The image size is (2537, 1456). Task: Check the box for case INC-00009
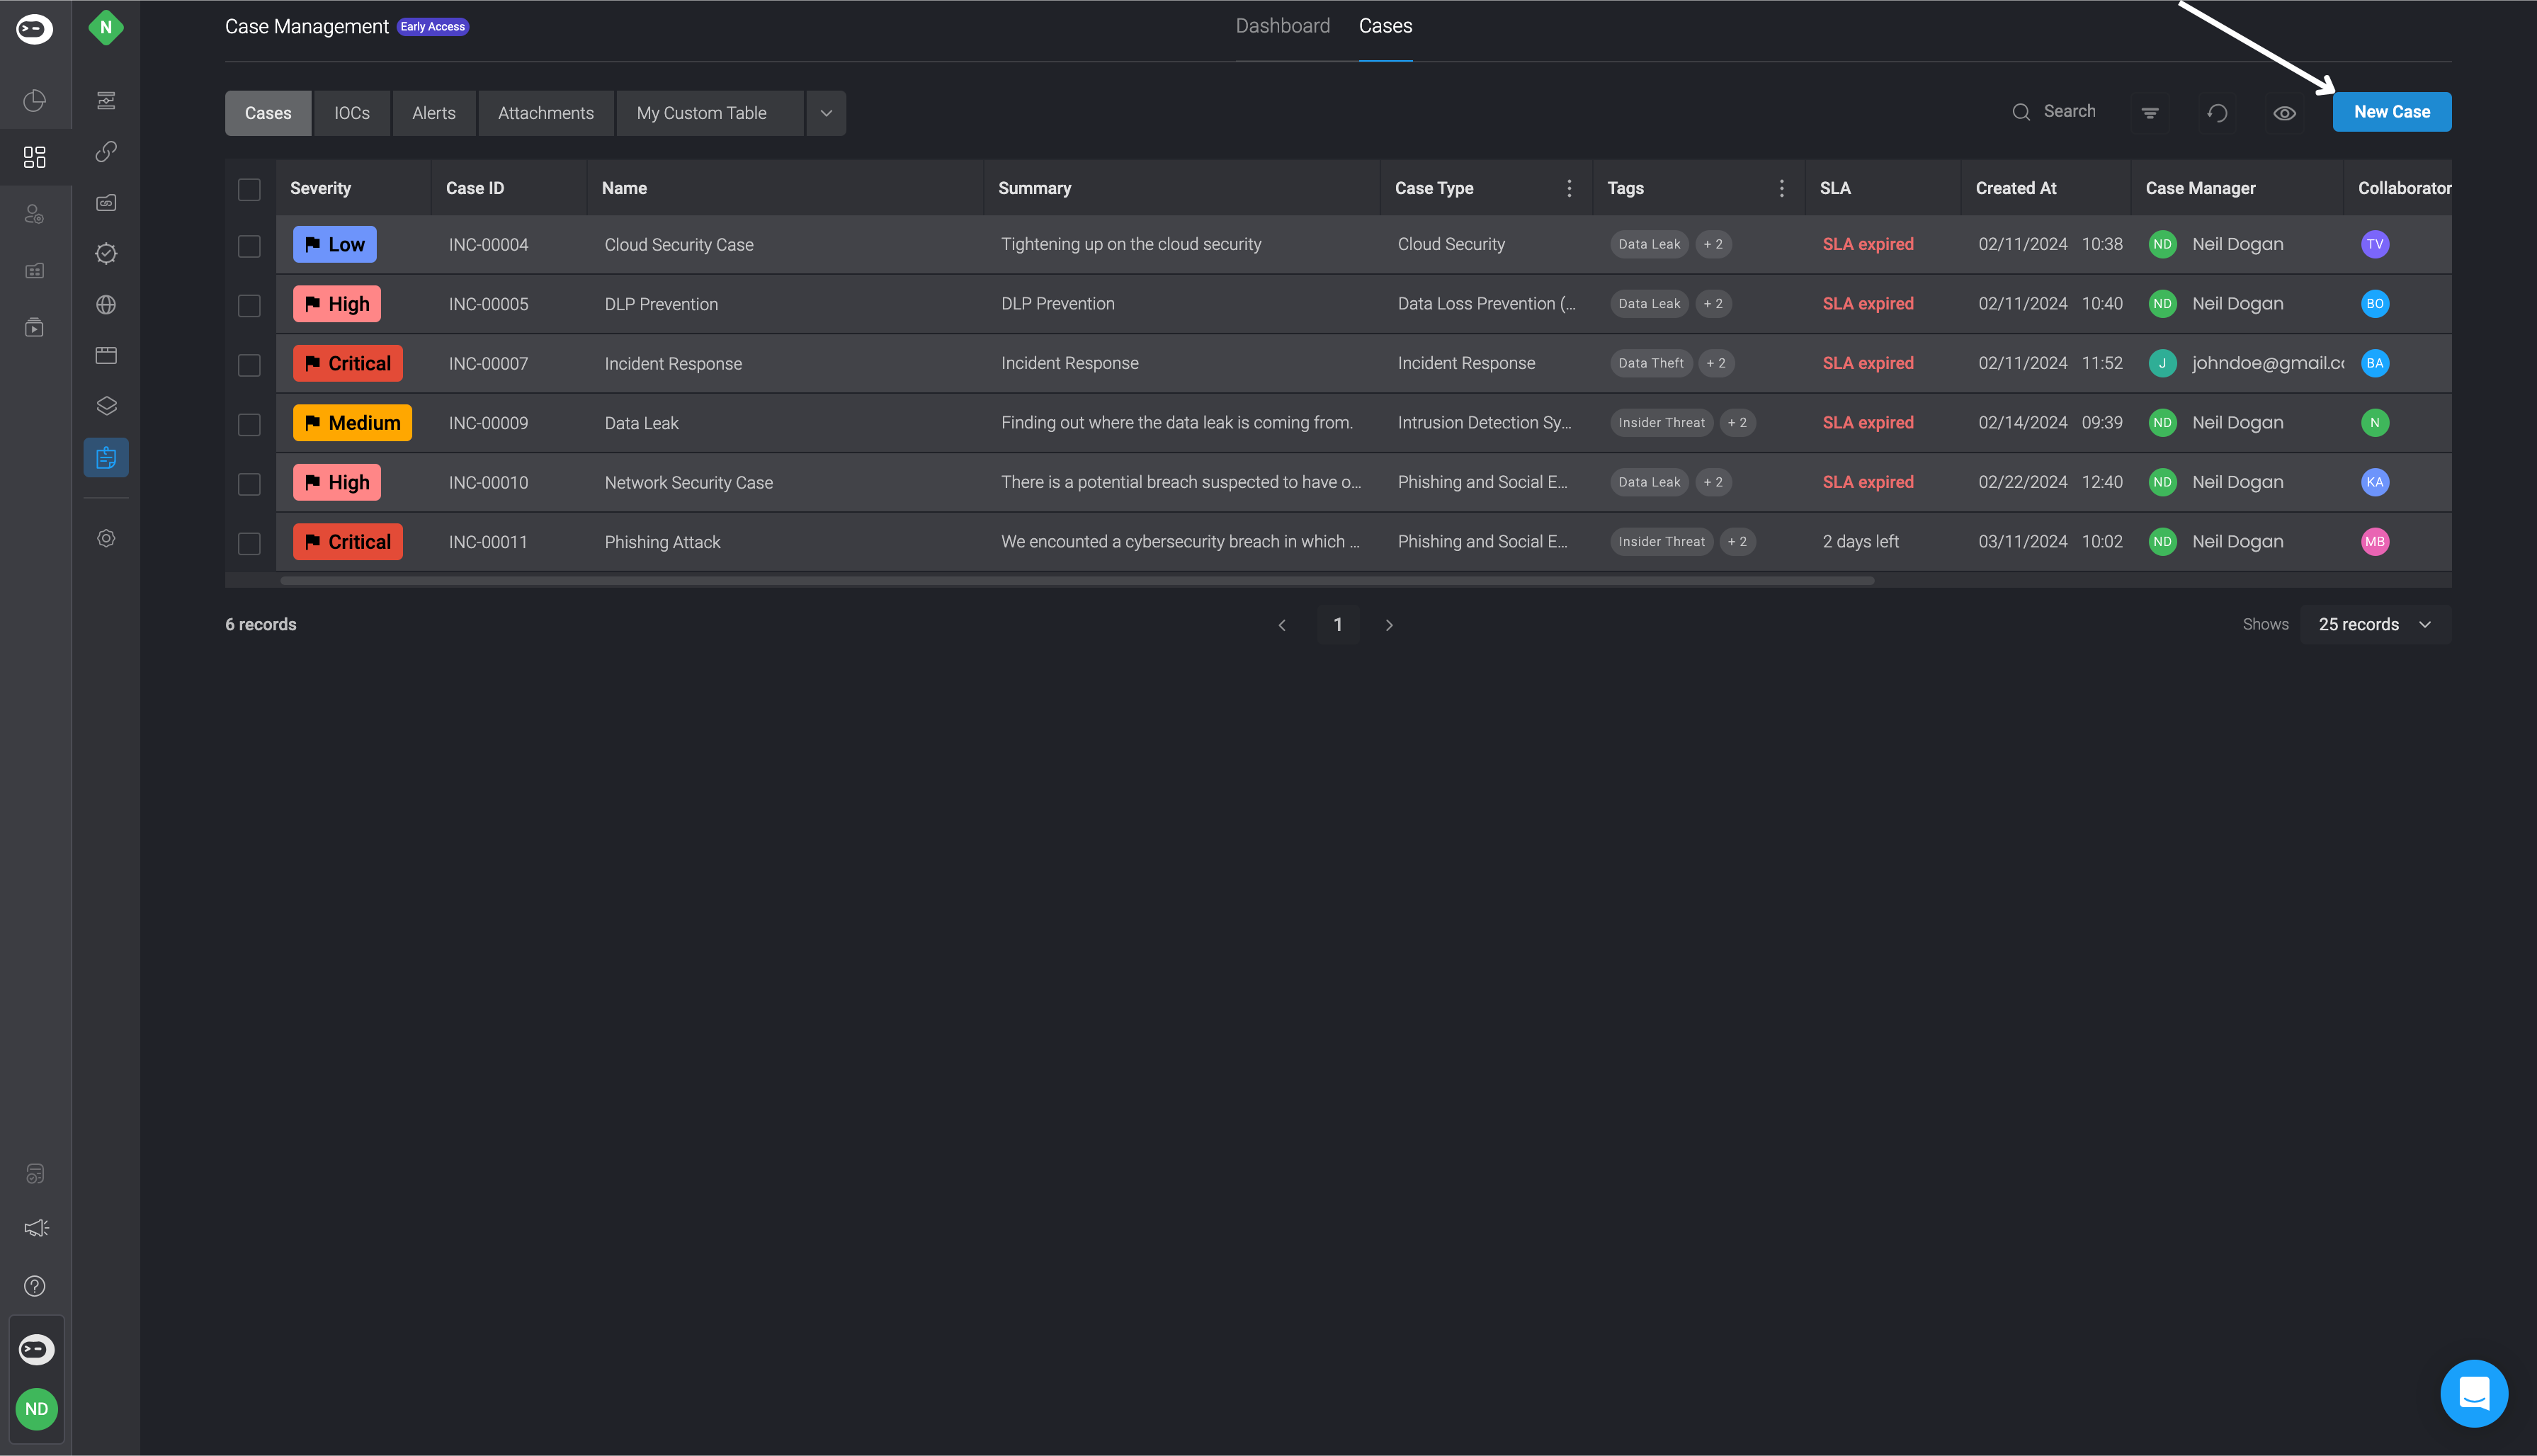(x=249, y=424)
